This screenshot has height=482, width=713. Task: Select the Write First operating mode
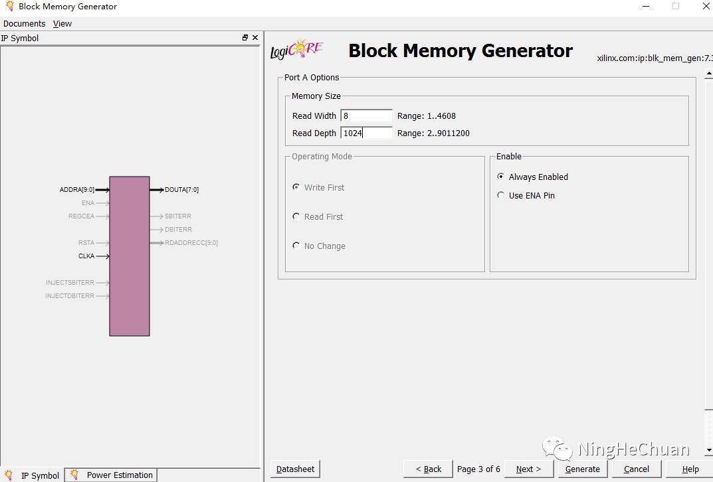[296, 187]
